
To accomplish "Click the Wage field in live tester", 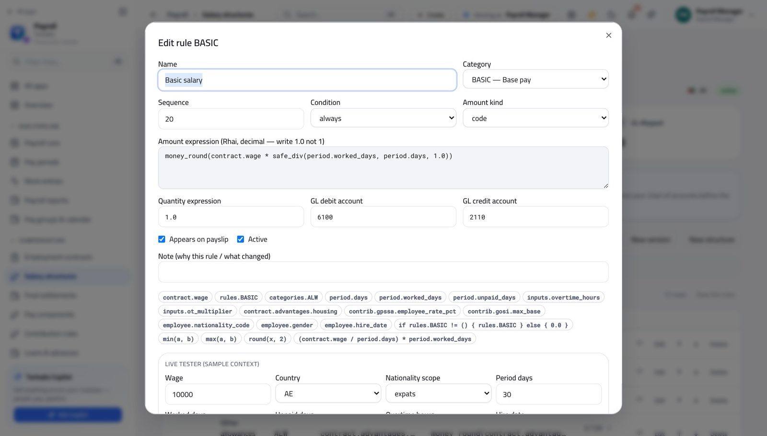I will pos(218,394).
